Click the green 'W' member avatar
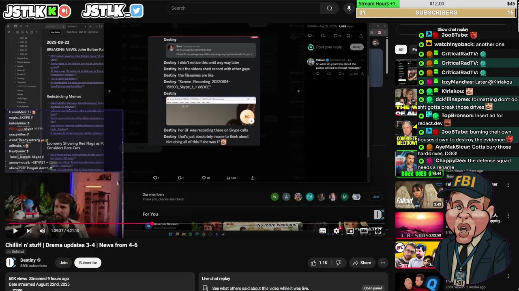This screenshot has width=519, height=291. click(275, 197)
